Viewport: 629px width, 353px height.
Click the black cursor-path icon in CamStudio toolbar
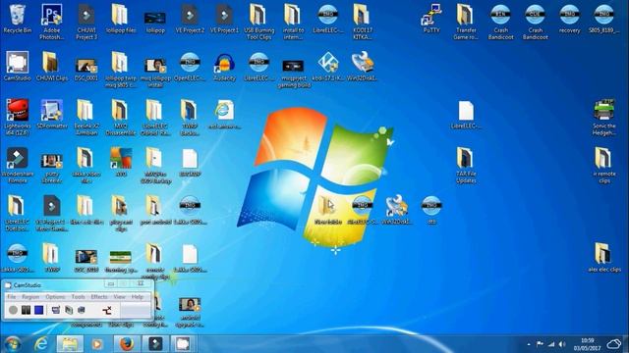pos(107,310)
